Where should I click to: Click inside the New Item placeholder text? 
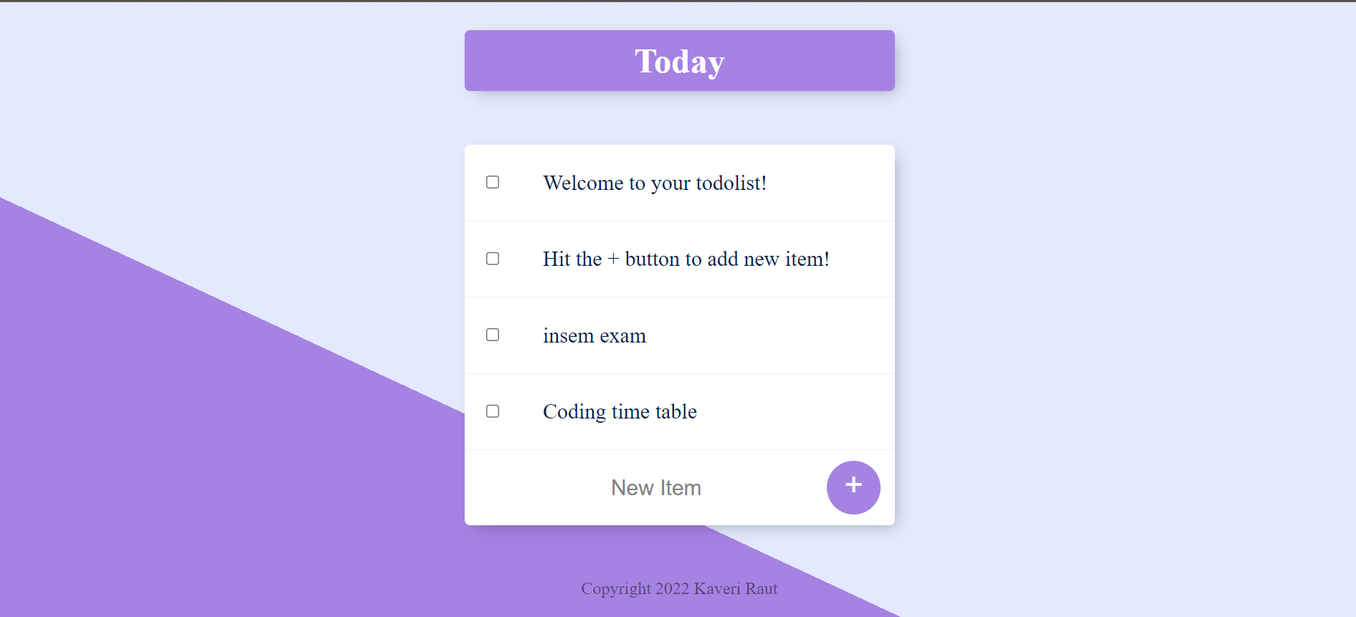tap(656, 487)
